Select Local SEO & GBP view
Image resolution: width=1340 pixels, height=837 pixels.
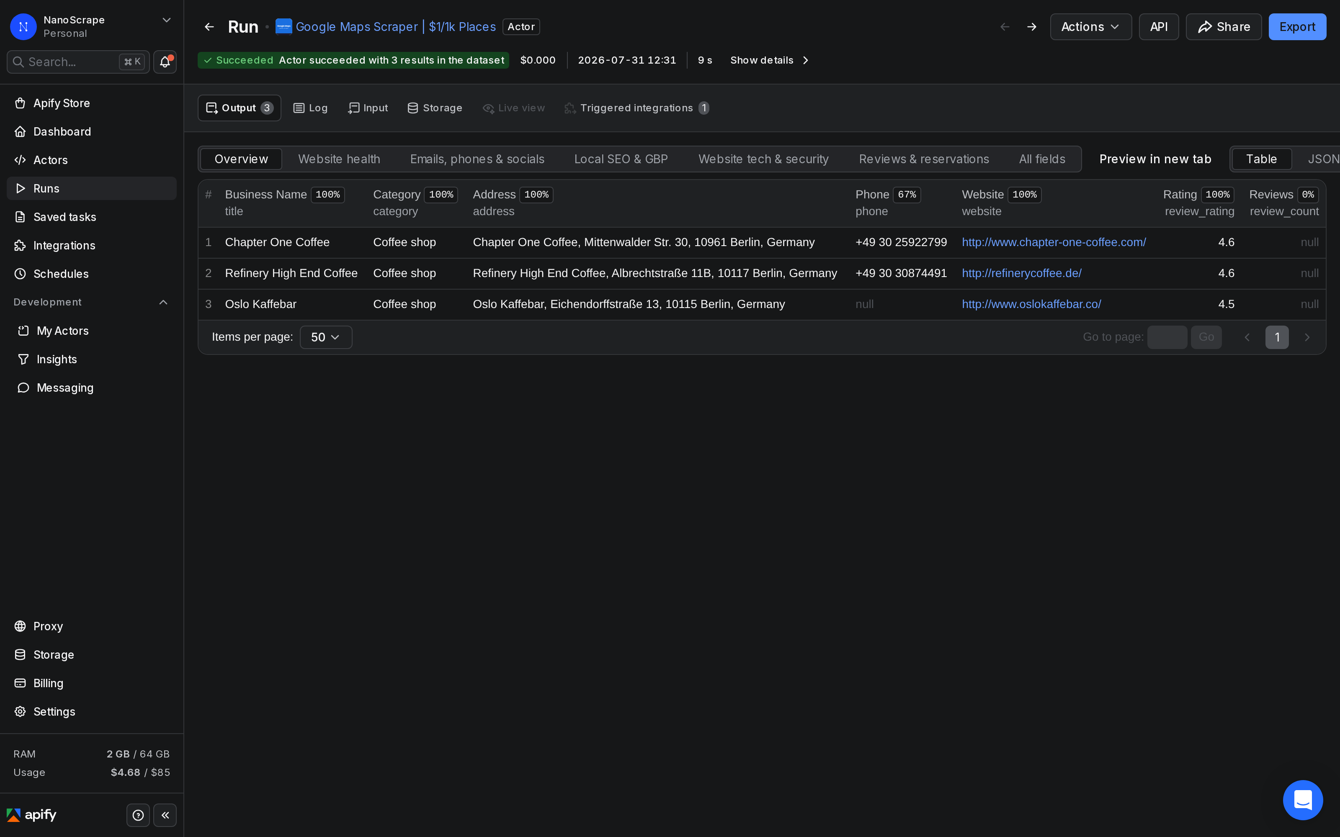point(621,159)
